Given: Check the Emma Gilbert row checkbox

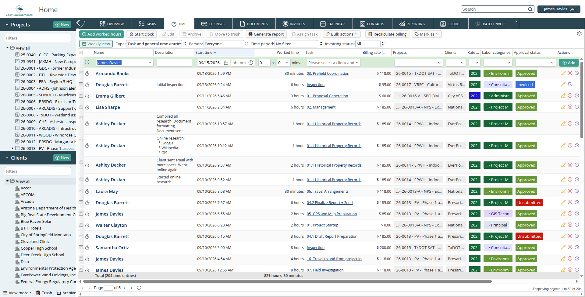Looking at the screenshot, I should click(81, 96).
